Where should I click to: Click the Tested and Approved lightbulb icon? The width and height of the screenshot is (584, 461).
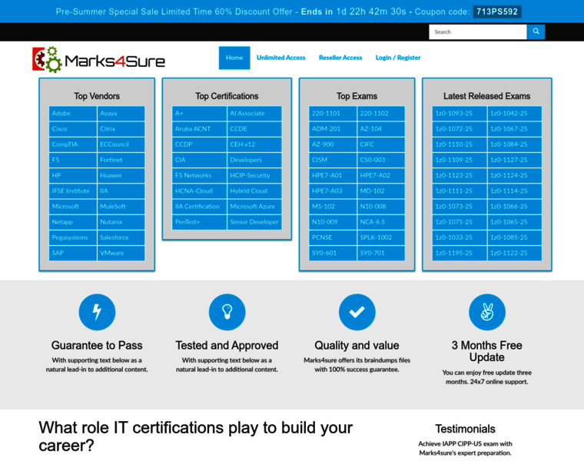point(227,312)
